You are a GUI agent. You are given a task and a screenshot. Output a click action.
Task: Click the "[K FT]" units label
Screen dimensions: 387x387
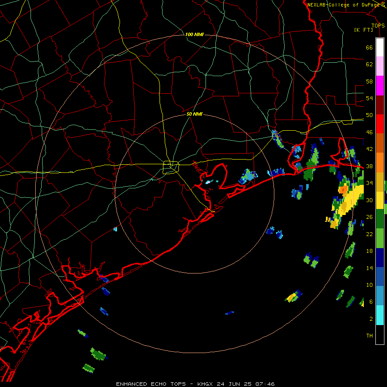(363, 30)
